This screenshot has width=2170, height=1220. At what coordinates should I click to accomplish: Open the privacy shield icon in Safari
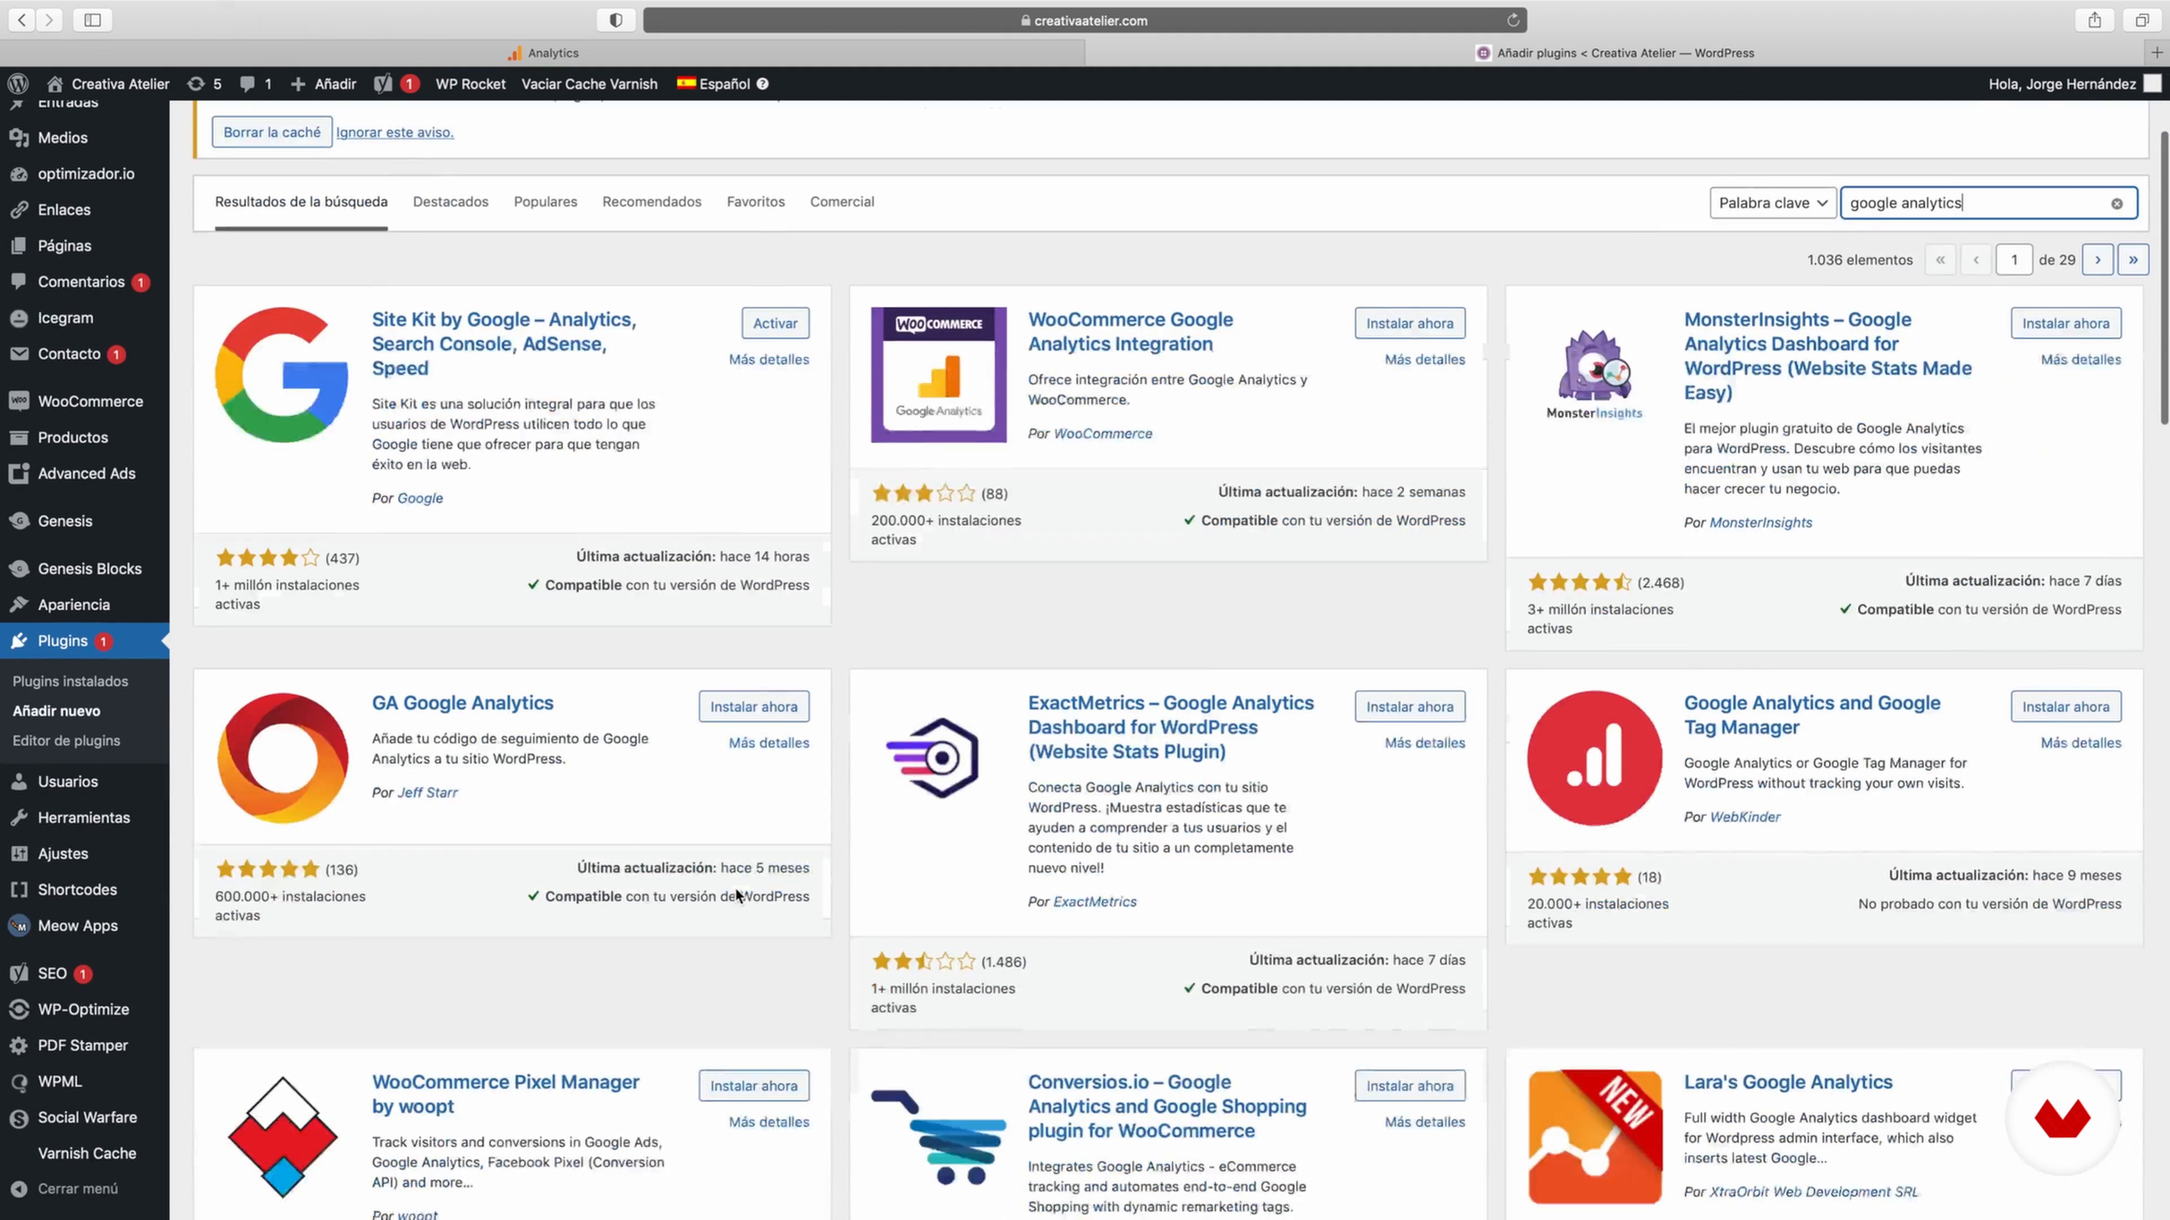(616, 20)
